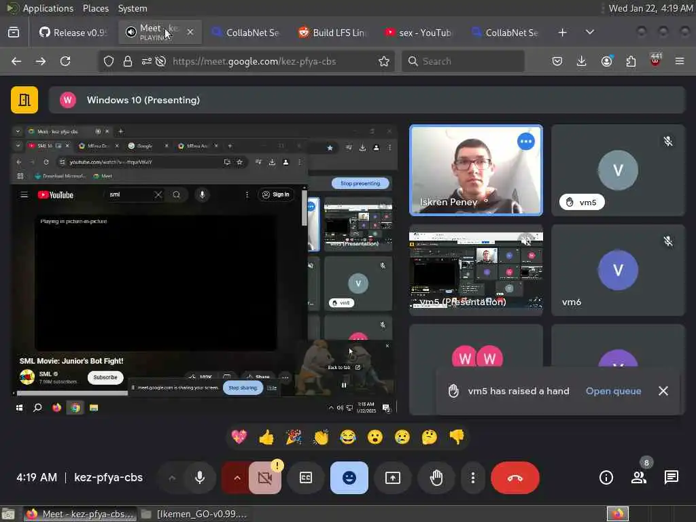The image size is (696, 522).
Task: Raise hand in the meeting
Action: pyautogui.click(x=436, y=478)
